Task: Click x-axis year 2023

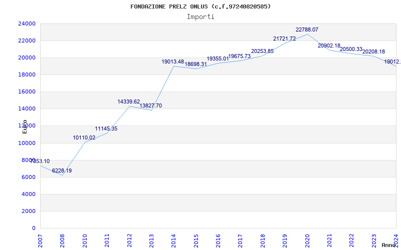Action: 374,240
